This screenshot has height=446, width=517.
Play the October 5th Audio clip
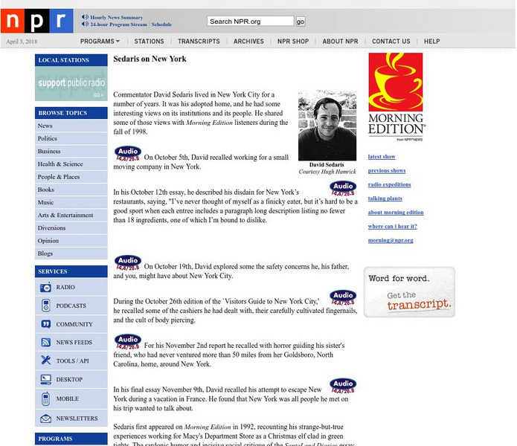[128, 153]
